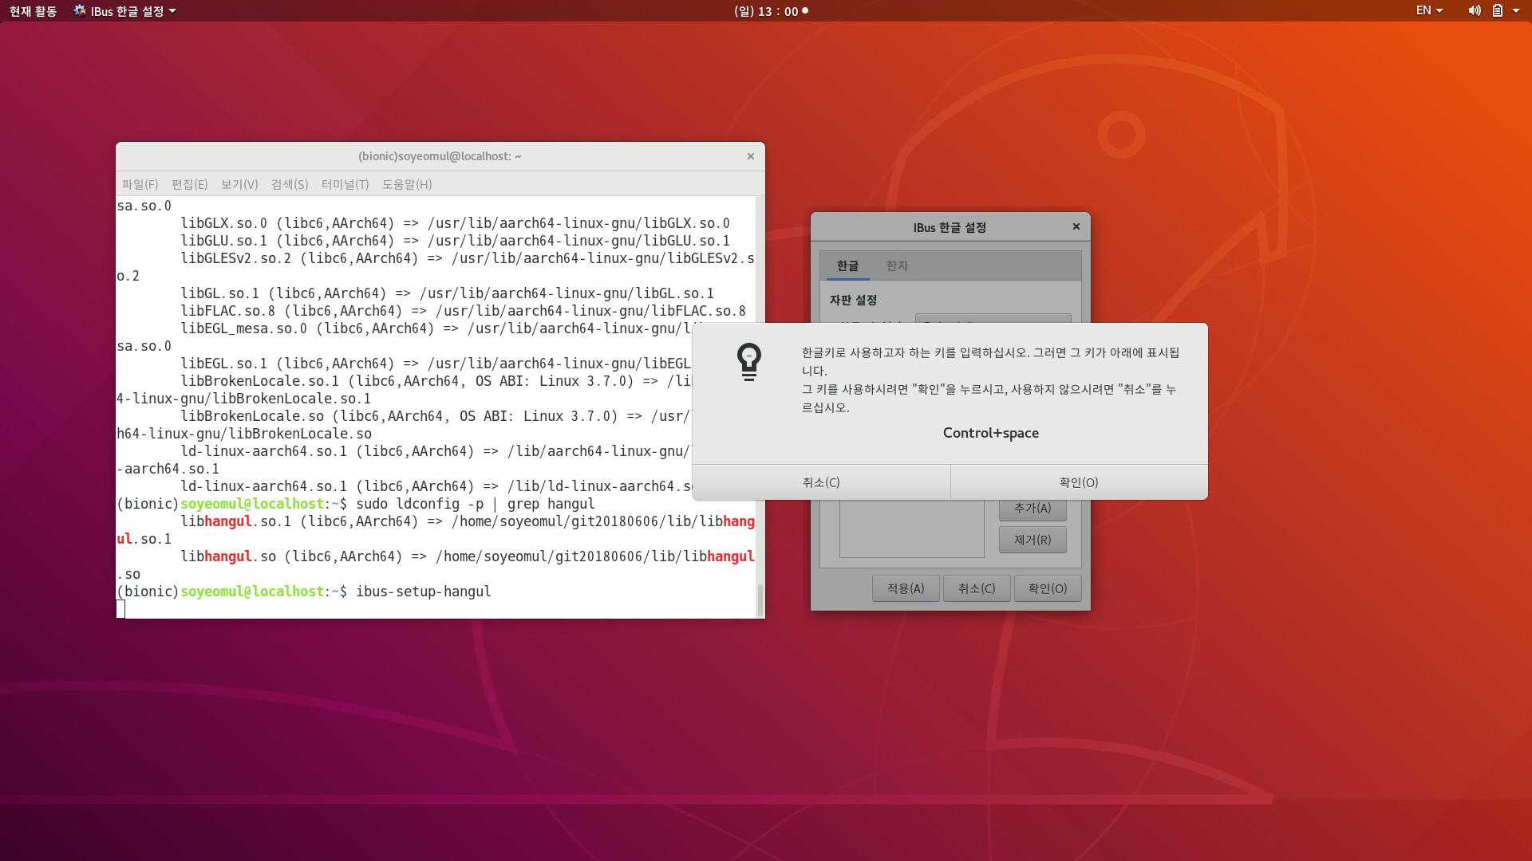Screen dimensions: 1532x861
Task: Open the system menu arrow at top right
Action: pos(1516,11)
